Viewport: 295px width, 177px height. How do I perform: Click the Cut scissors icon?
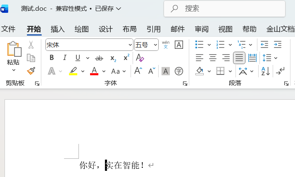(x=31, y=45)
